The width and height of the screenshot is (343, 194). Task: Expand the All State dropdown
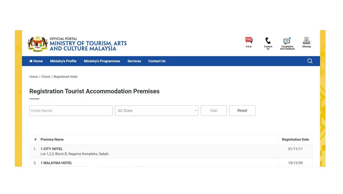tap(156, 111)
